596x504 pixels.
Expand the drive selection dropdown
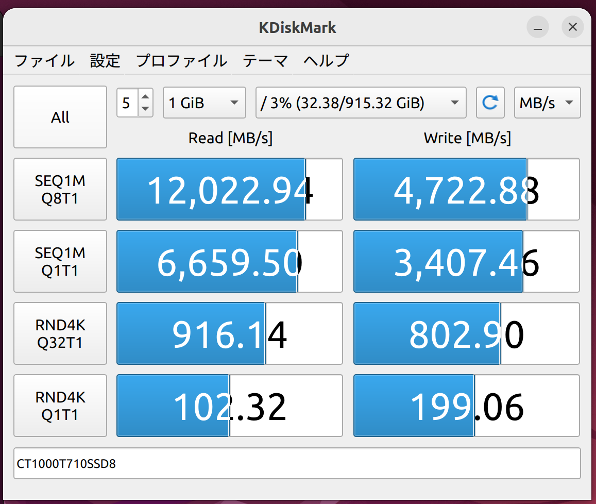point(361,103)
